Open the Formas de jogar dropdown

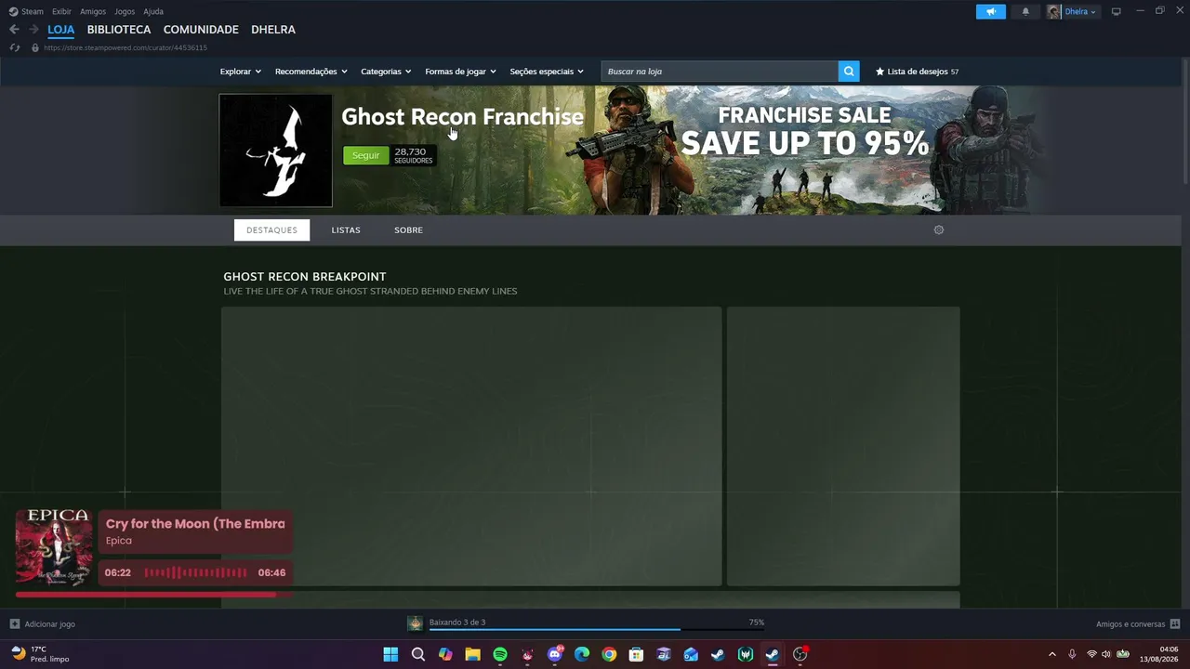tap(460, 72)
